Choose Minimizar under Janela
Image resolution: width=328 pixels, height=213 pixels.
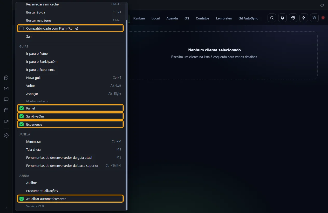pos(70,141)
